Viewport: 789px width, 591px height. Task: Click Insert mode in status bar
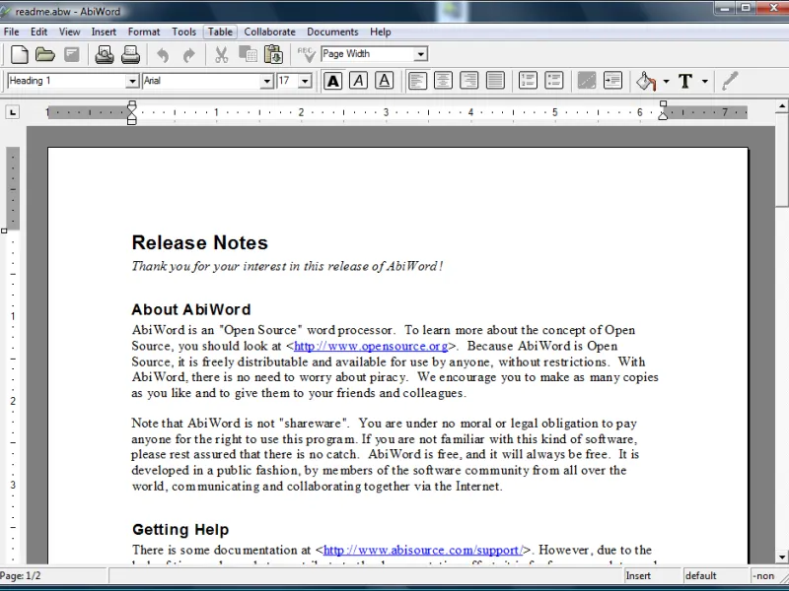pyautogui.click(x=652, y=576)
